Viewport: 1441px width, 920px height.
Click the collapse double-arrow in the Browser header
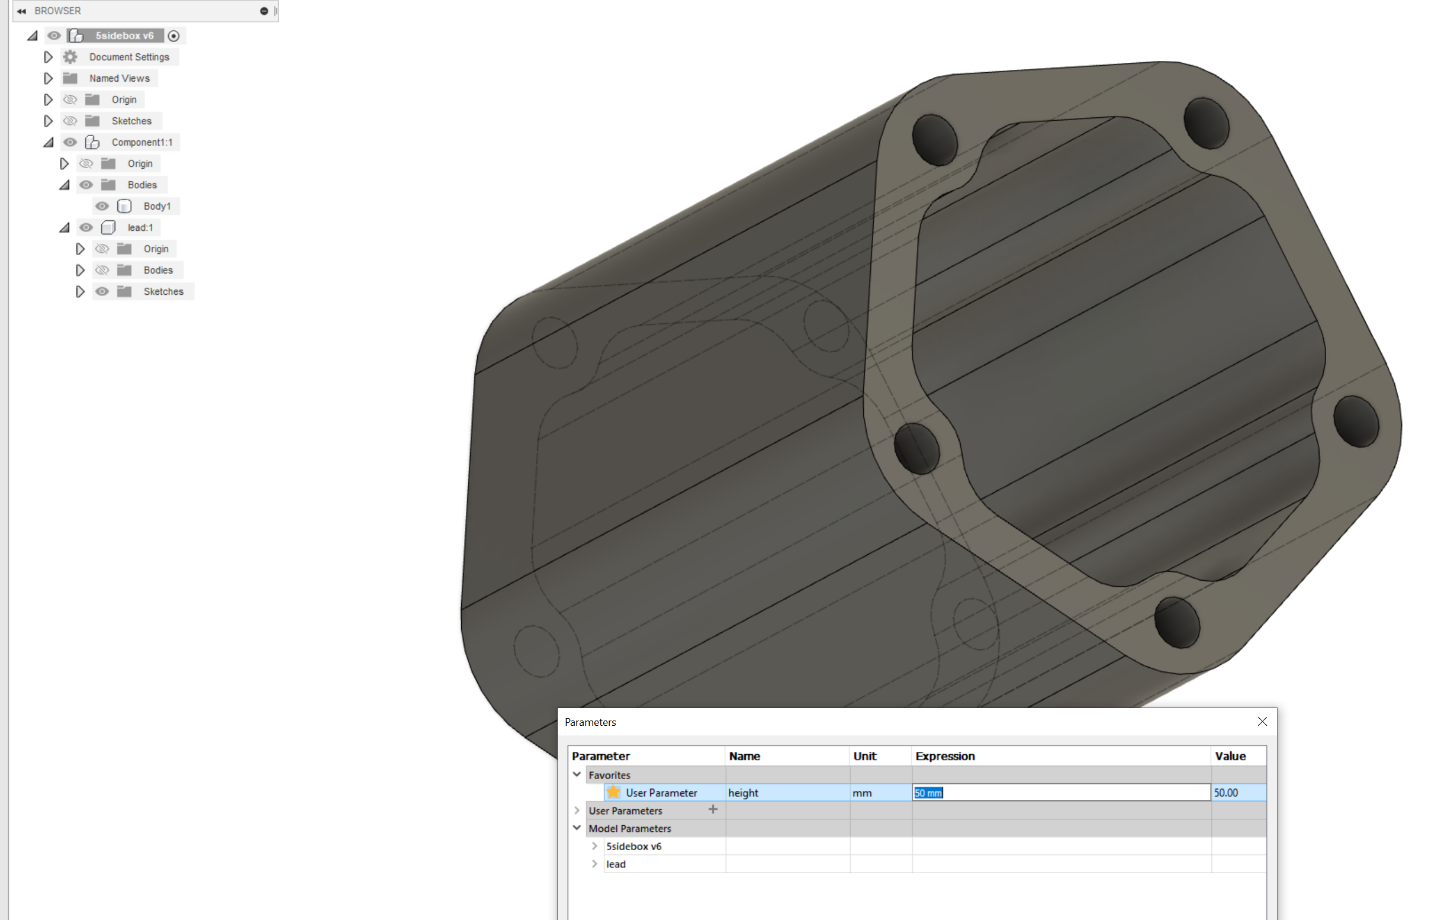[21, 10]
